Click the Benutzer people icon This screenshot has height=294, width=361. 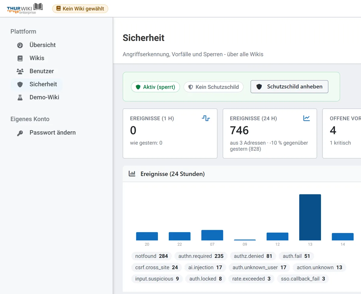(x=20, y=71)
